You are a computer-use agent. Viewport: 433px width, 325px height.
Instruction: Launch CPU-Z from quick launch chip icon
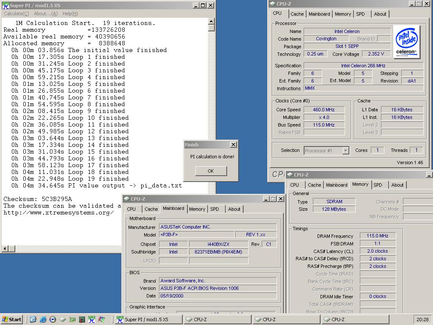pos(63,319)
